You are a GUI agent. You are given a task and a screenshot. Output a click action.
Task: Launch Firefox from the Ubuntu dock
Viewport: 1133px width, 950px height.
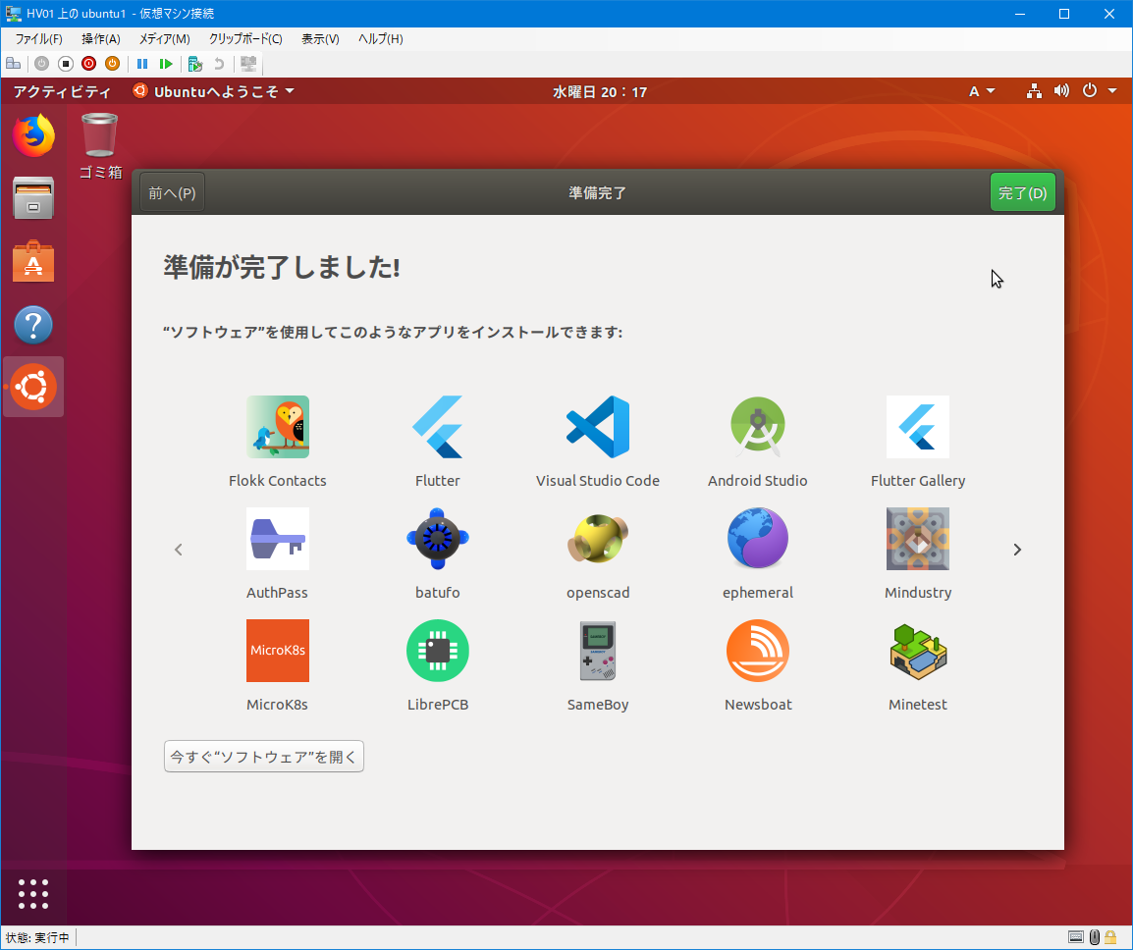point(33,136)
